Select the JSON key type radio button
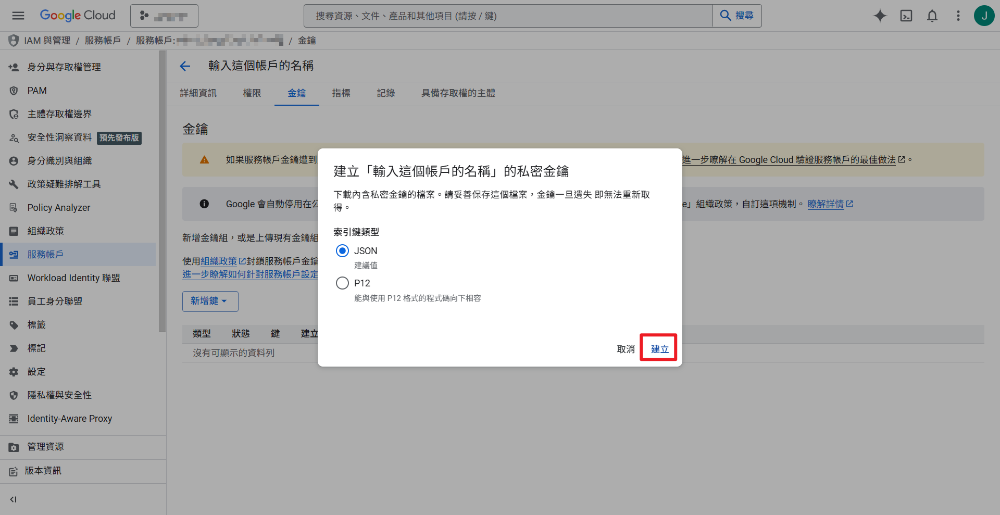This screenshot has height=515, width=1000. point(342,250)
